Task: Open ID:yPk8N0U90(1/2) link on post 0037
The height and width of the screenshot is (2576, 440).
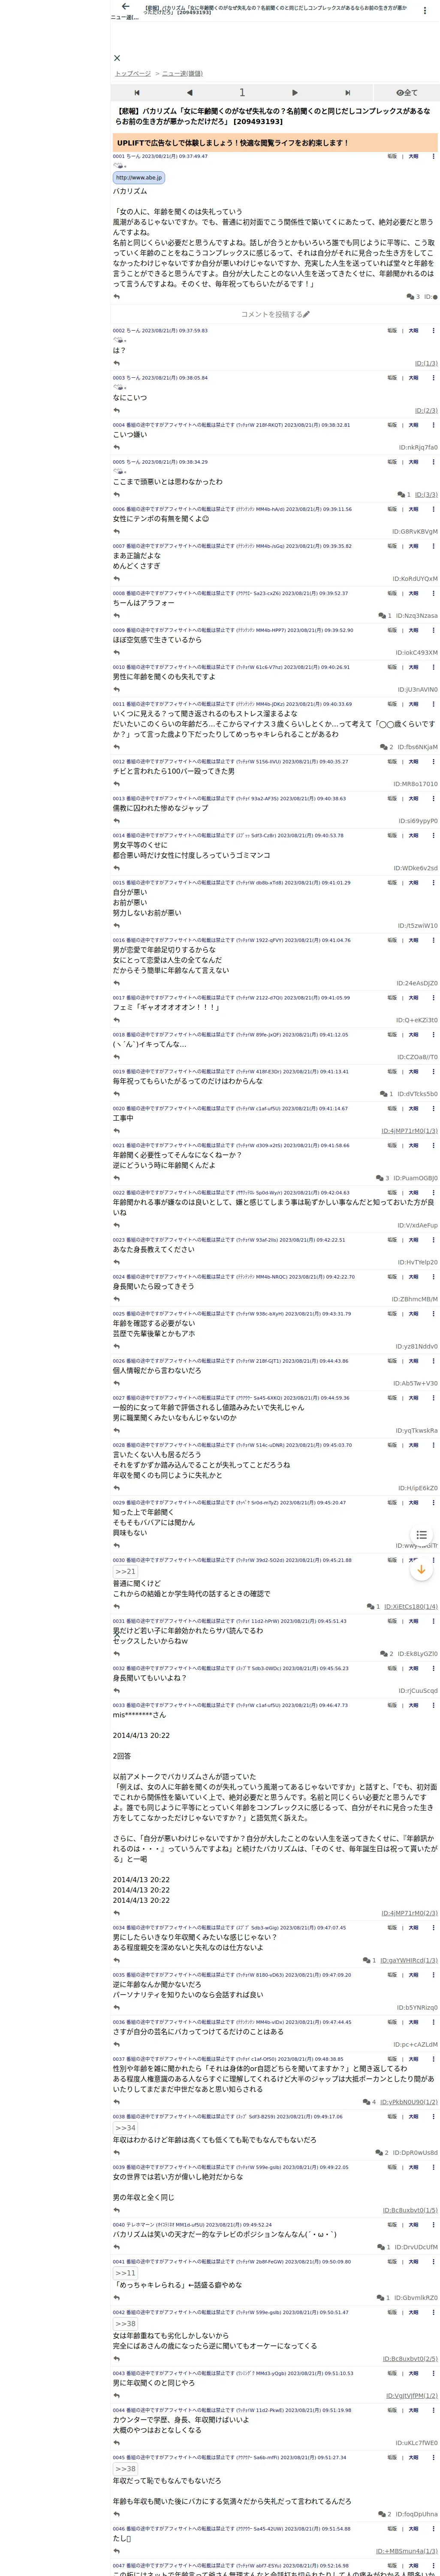Action: click(409, 2102)
